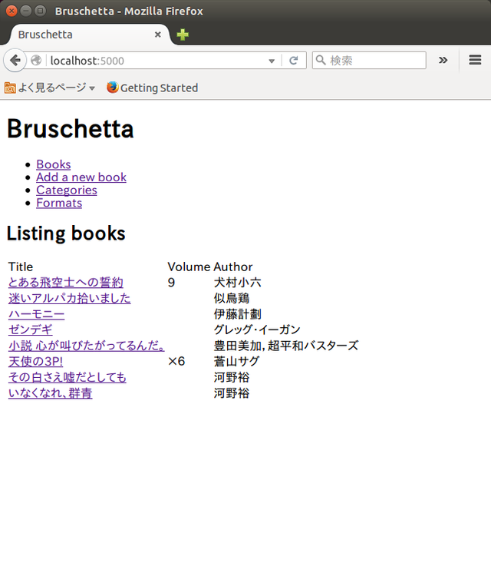491x563 pixels.
Task: Open the book 迷いアルパカ拾いました
Action: click(70, 298)
